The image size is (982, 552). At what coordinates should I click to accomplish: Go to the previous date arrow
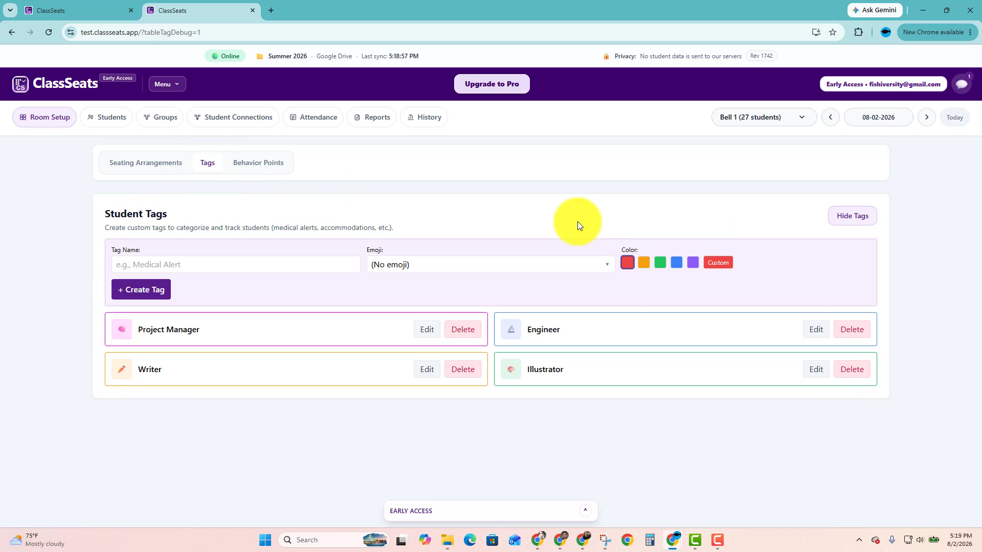[x=831, y=117]
